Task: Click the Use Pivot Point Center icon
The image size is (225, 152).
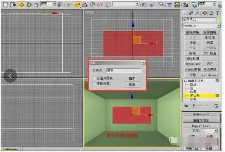Action: coord(60,5)
